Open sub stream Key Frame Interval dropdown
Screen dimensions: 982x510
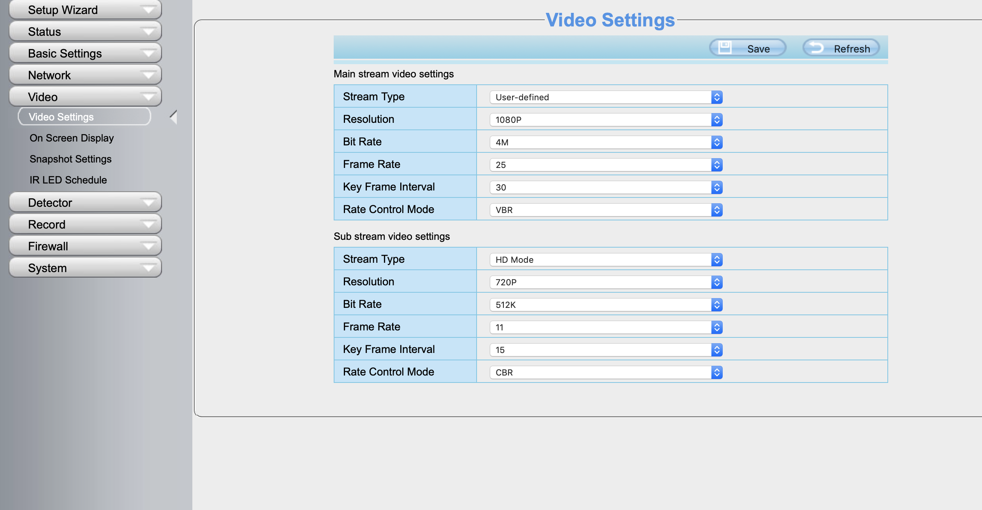pos(605,350)
